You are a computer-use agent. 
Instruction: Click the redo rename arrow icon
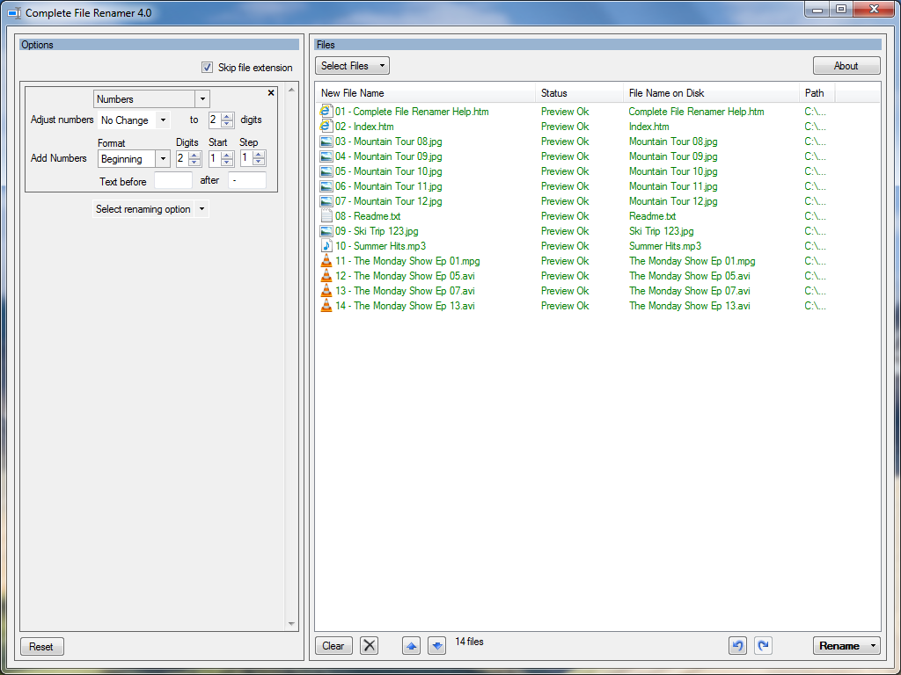pos(763,646)
